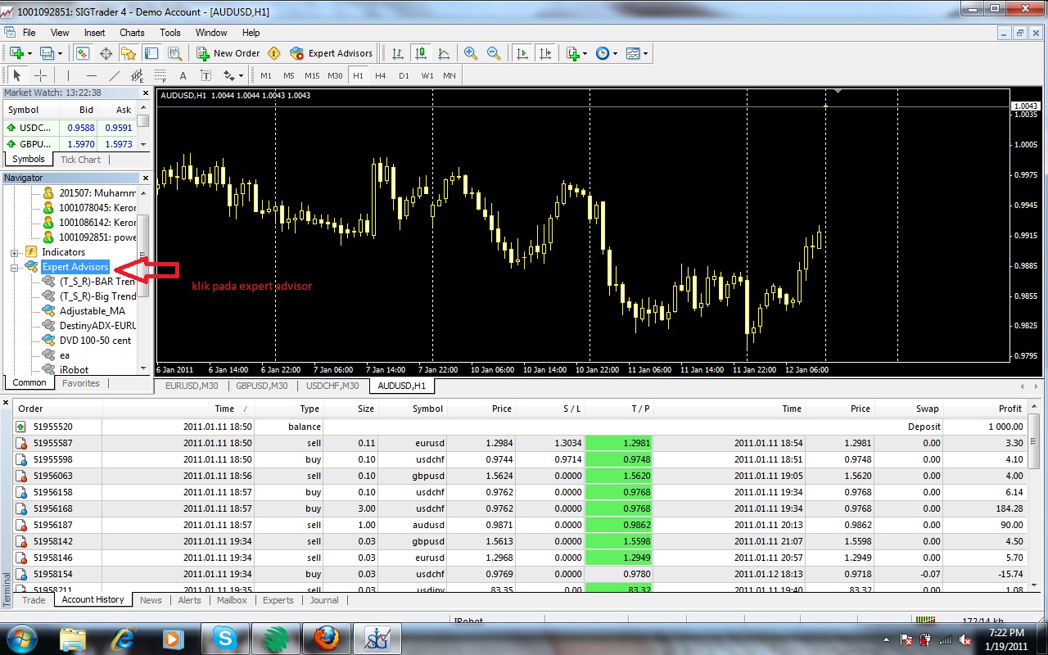Switch chart to Bar Chart mode

(398, 53)
